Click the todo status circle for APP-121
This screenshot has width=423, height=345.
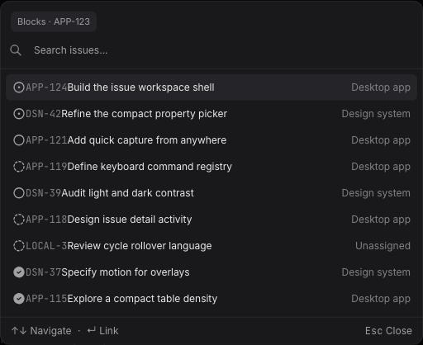pyautogui.click(x=19, y=140)
